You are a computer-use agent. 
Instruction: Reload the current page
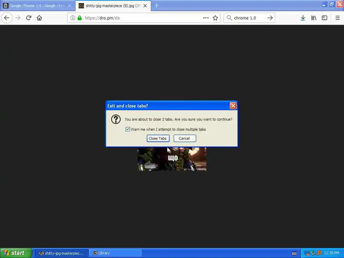pos(29,18)
